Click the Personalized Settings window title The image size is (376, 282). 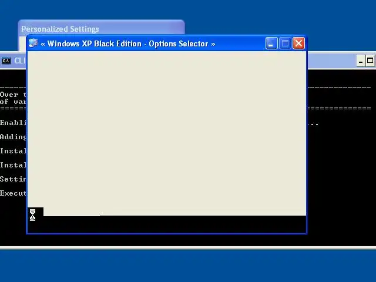(60, 29)
